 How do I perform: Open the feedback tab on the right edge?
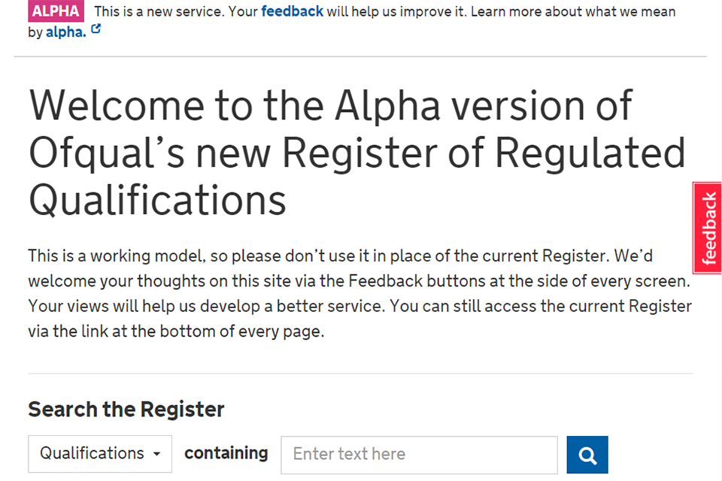(x=707, y=227)
